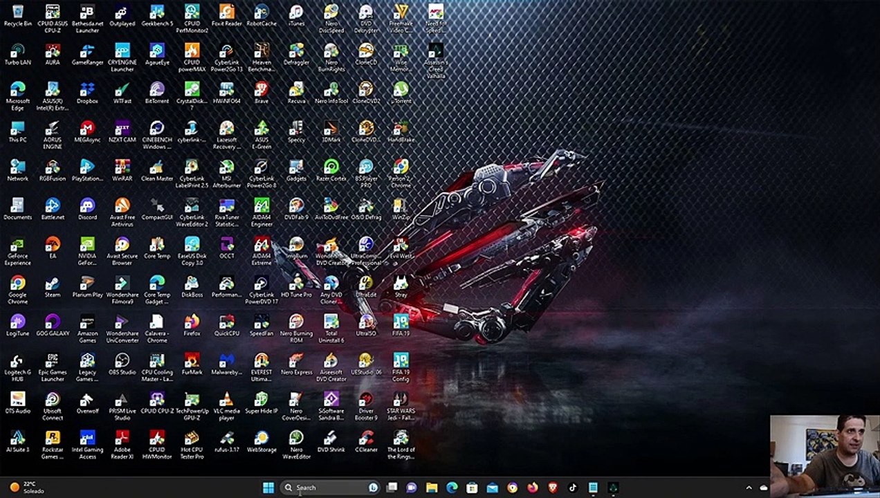Click the This PC icon

point(17,132)
